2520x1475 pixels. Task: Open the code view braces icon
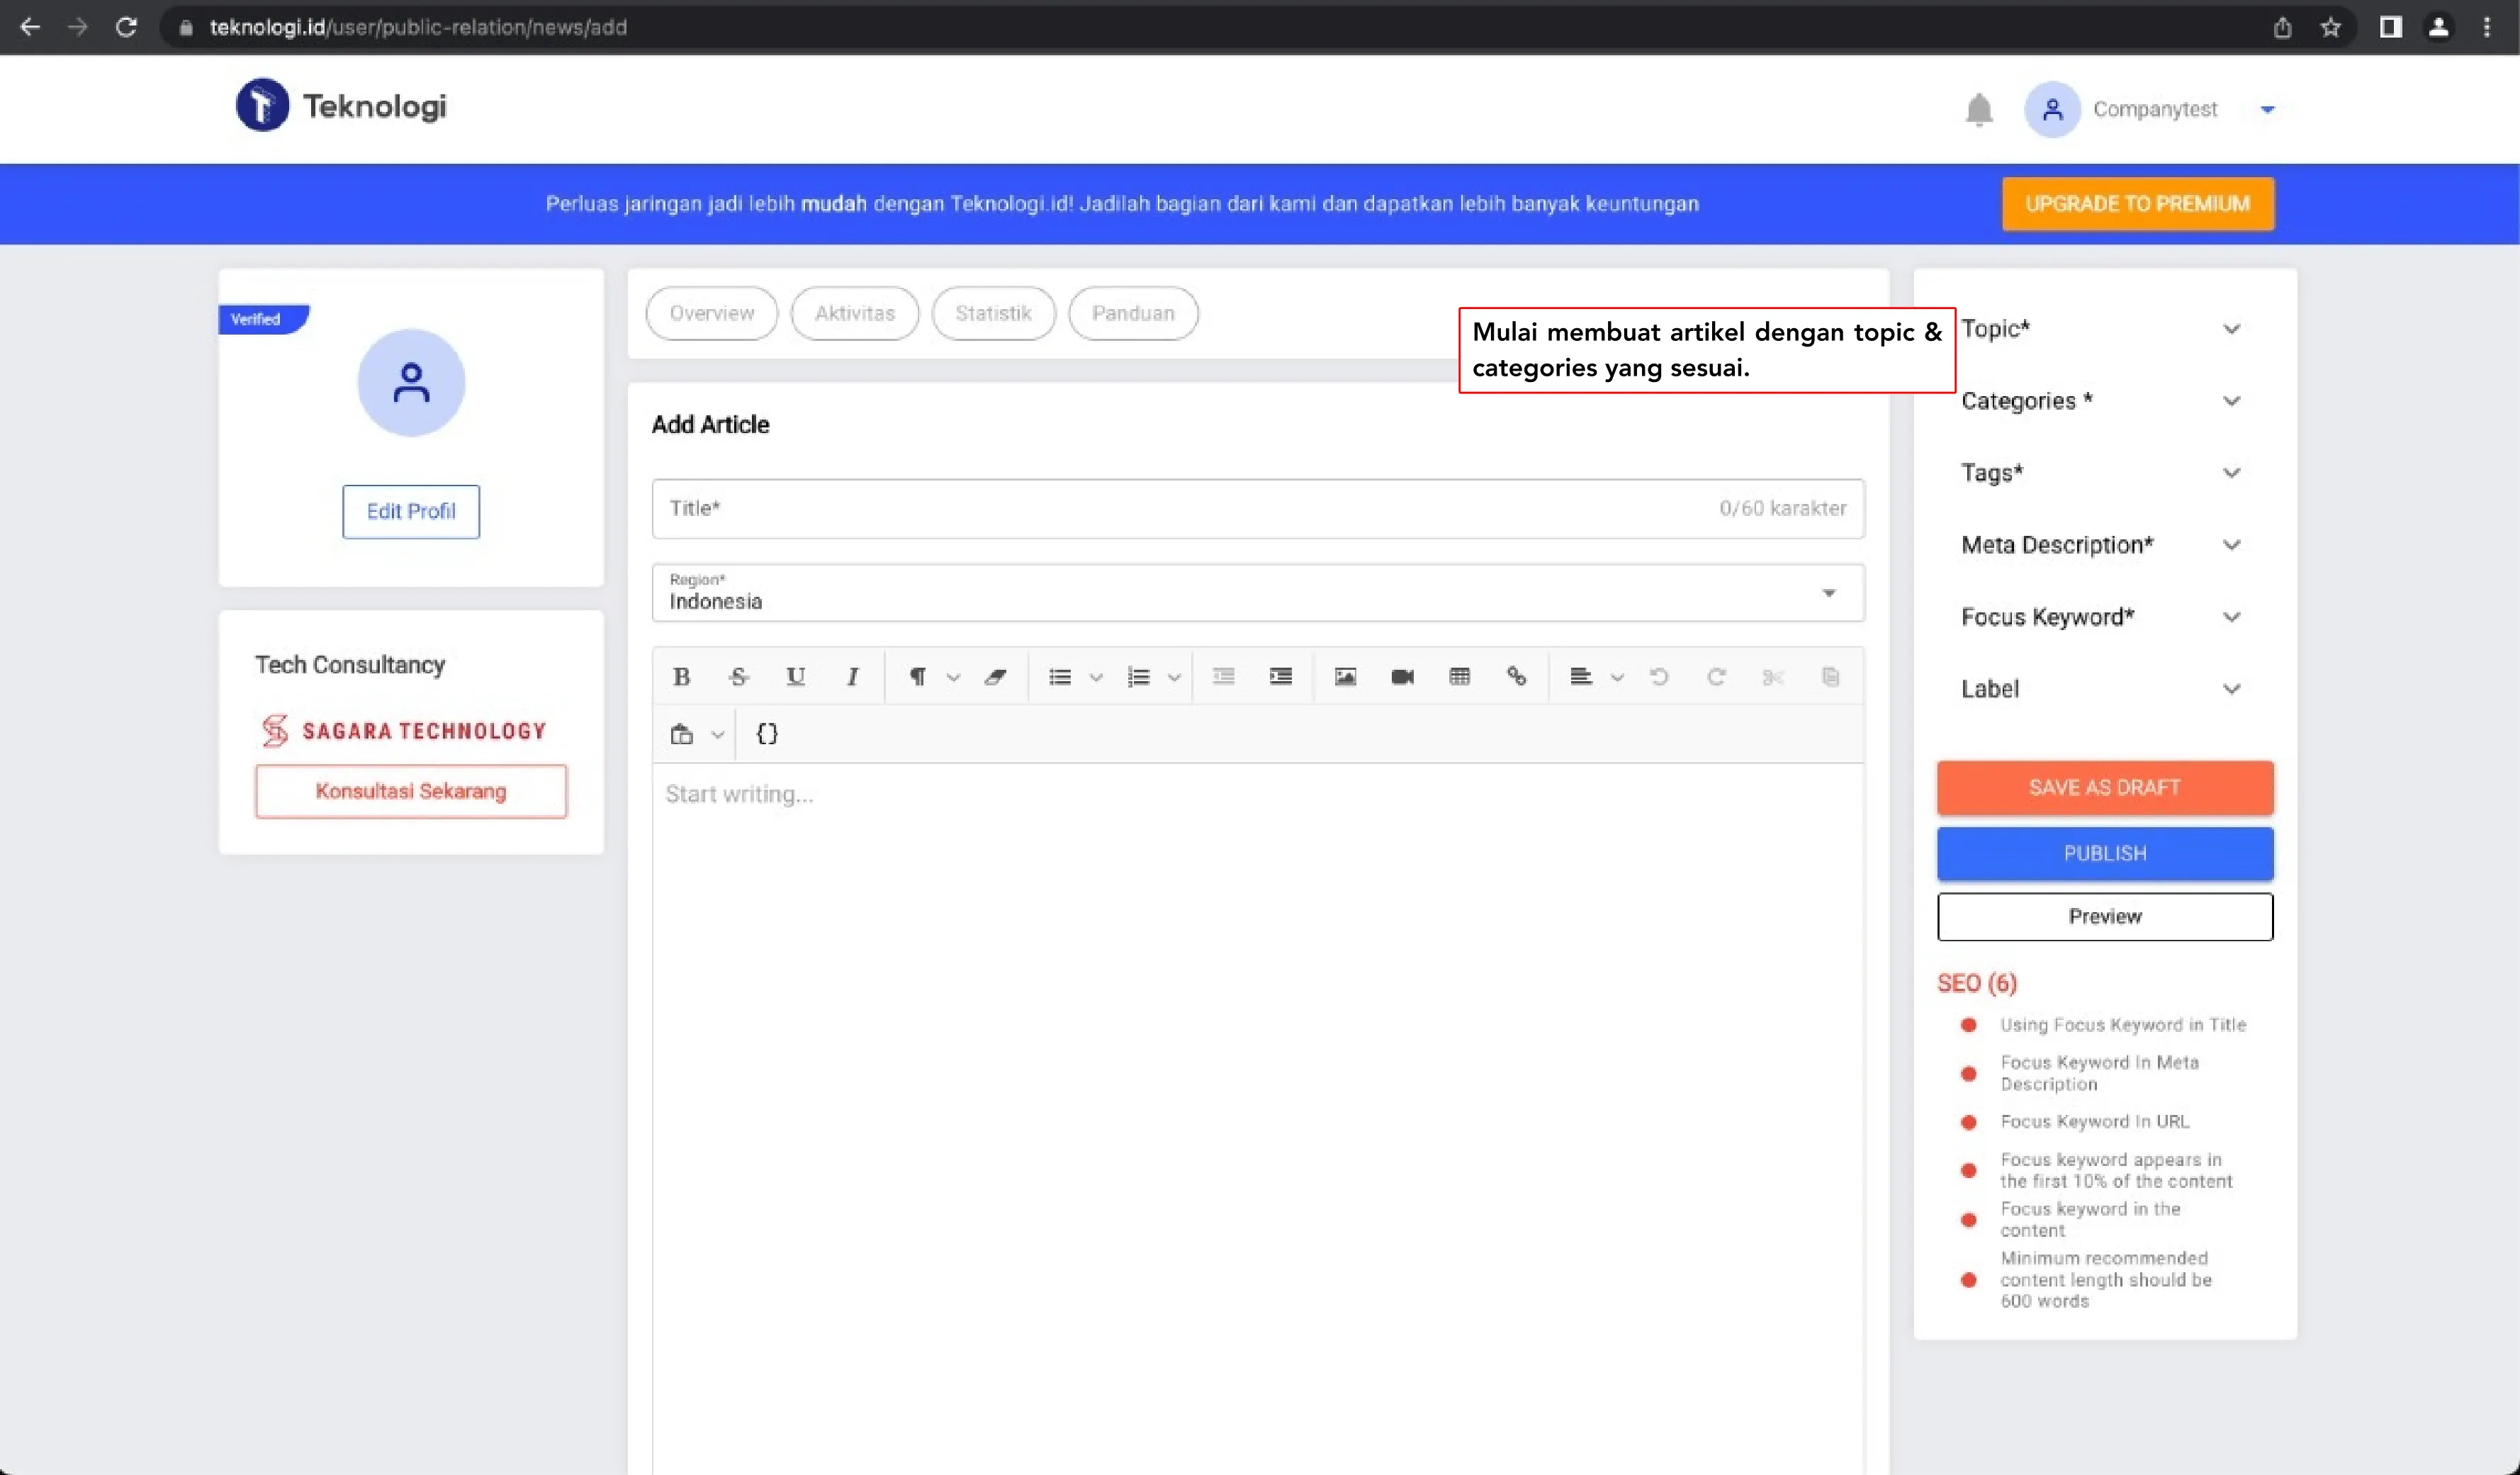click(767, 734)
